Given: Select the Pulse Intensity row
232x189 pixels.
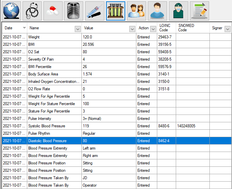Looking at the screenshot, I should [x=117, y=118].
